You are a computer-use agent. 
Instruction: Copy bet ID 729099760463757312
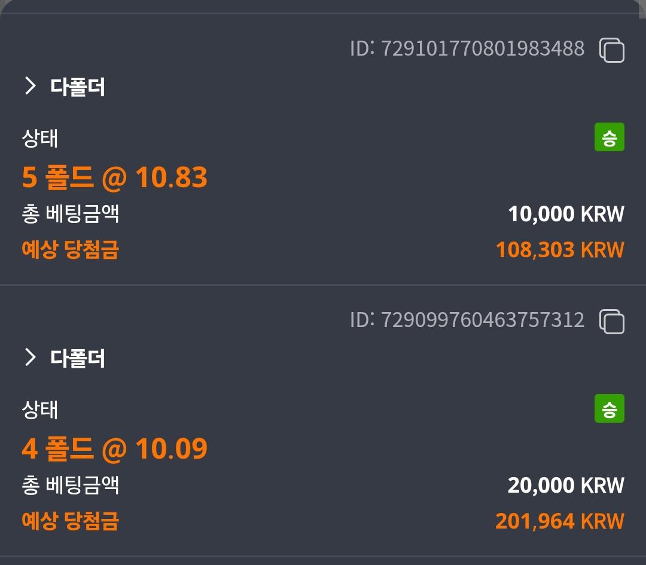point(612,321)
